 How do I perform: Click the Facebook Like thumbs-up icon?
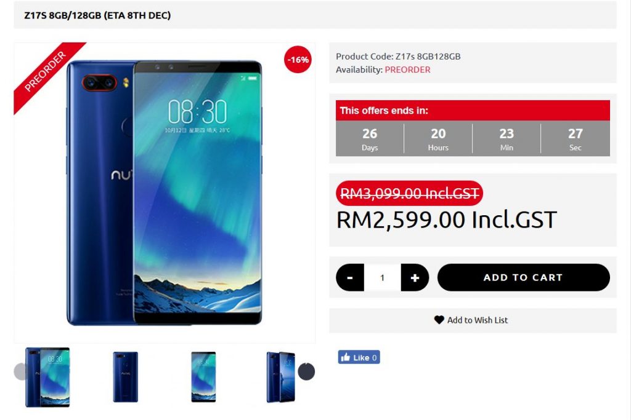click(x=345, y=357)
